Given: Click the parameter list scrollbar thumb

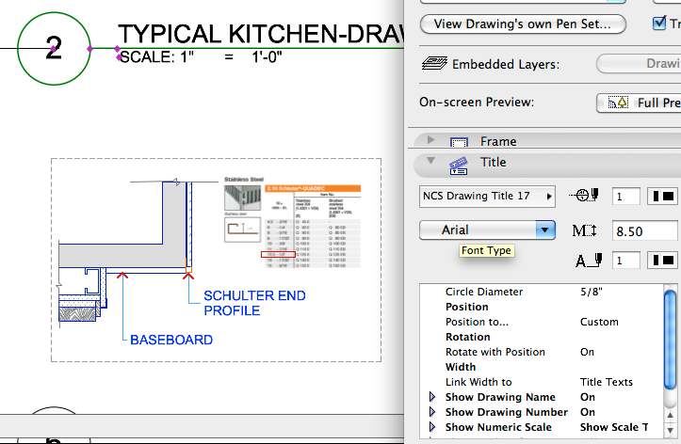Looking at the screenshot, I should click(x=670, y=340).
